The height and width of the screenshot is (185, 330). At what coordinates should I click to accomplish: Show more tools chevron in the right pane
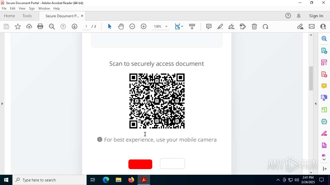[324, 160]
